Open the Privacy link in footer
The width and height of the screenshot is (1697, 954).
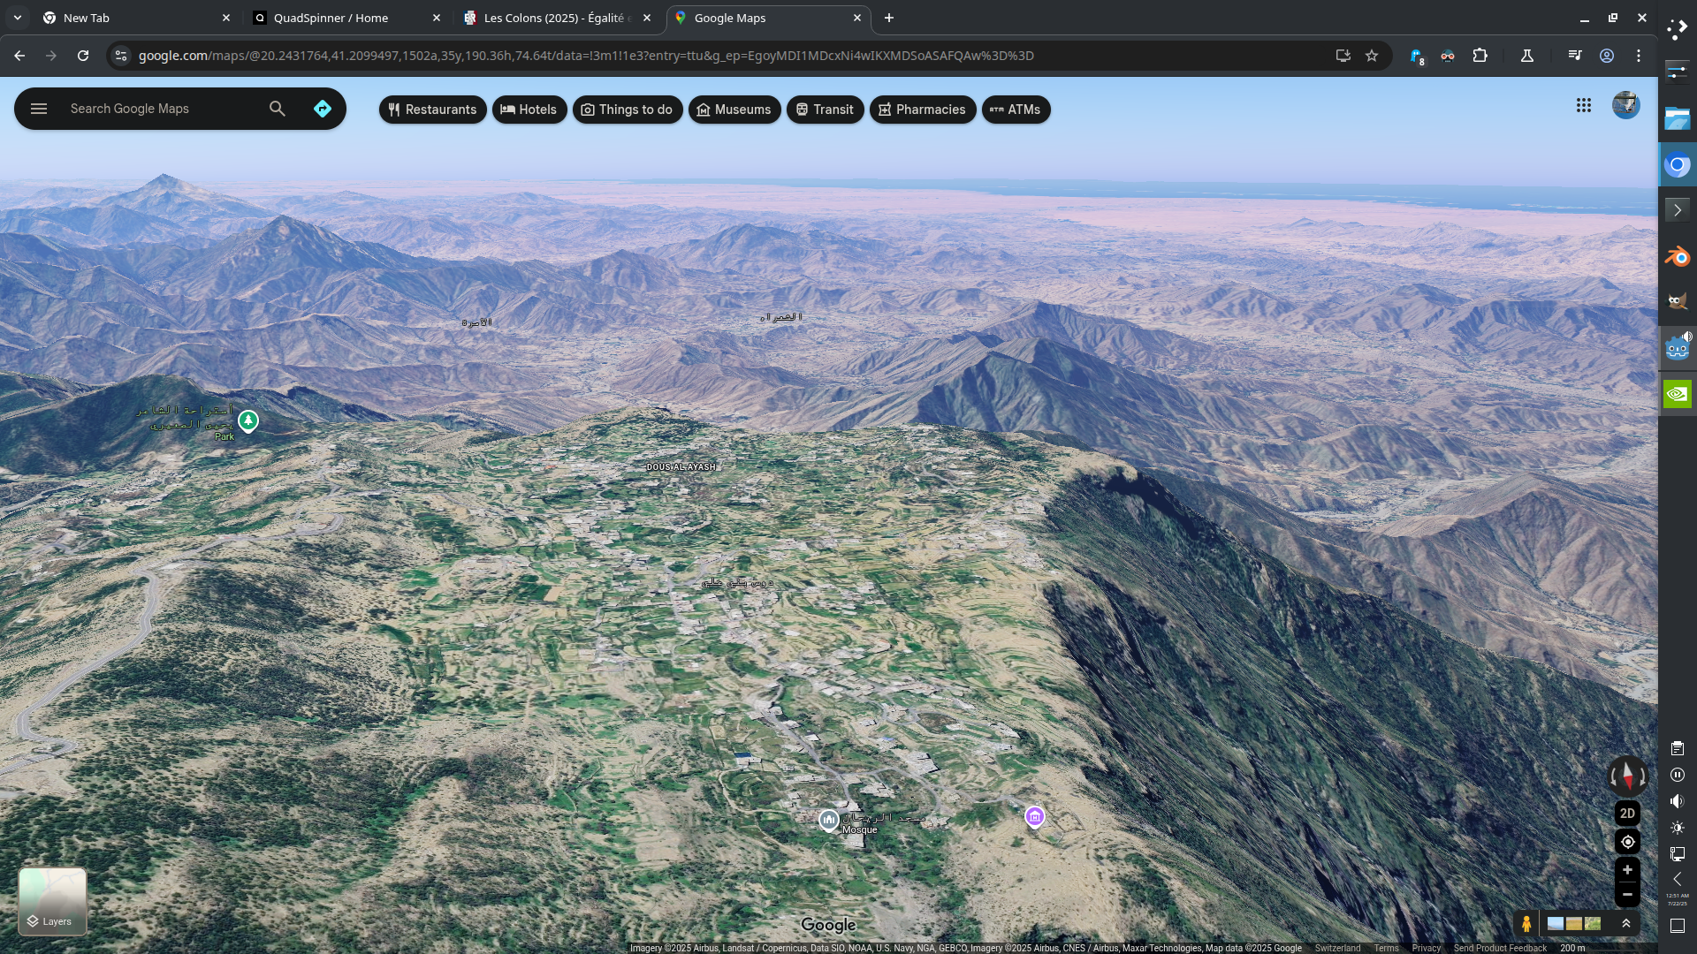pos(1427,948)
